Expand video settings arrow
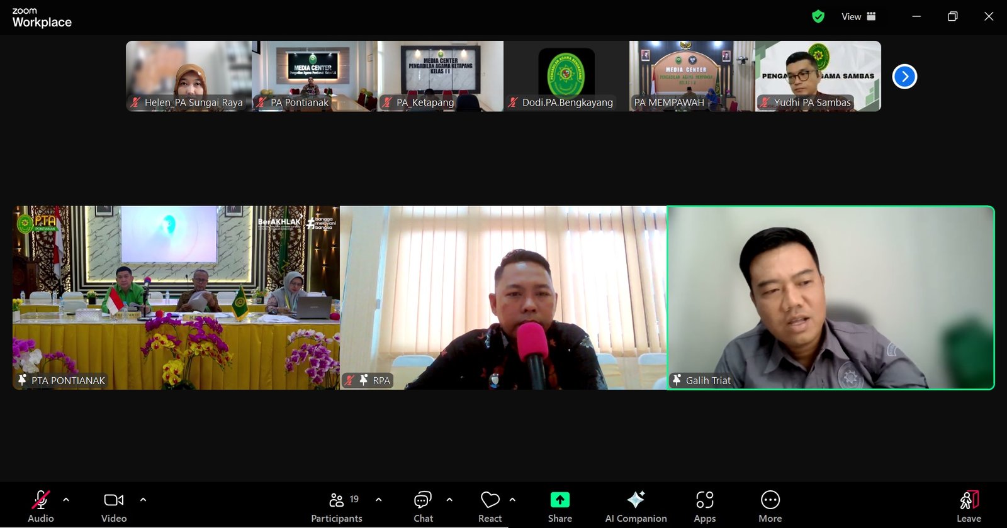The height and width of the screenshot is (528, 1007). (x=143, y=500)
